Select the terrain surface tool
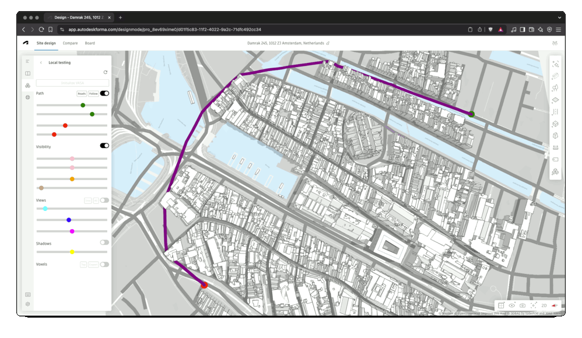Image resolution: width=582 pixels, height=338 pixels. 555,100
